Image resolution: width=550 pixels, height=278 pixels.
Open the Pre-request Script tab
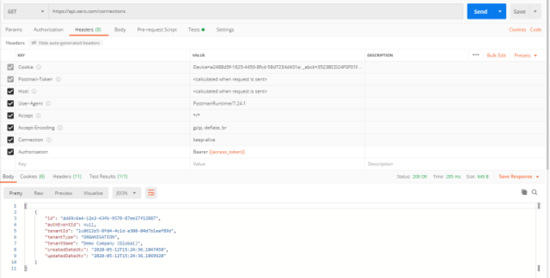(x=157, y=30)
